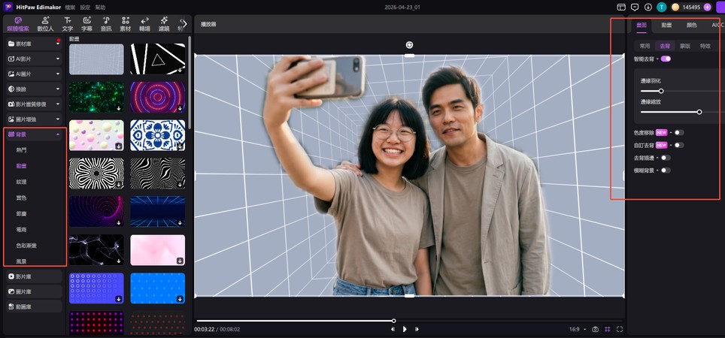Open the download manager icon in the title bar
The image size is (725, 338).
[x=648, y=8]
